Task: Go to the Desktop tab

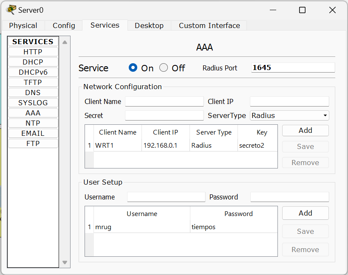Action: [149, 25]
